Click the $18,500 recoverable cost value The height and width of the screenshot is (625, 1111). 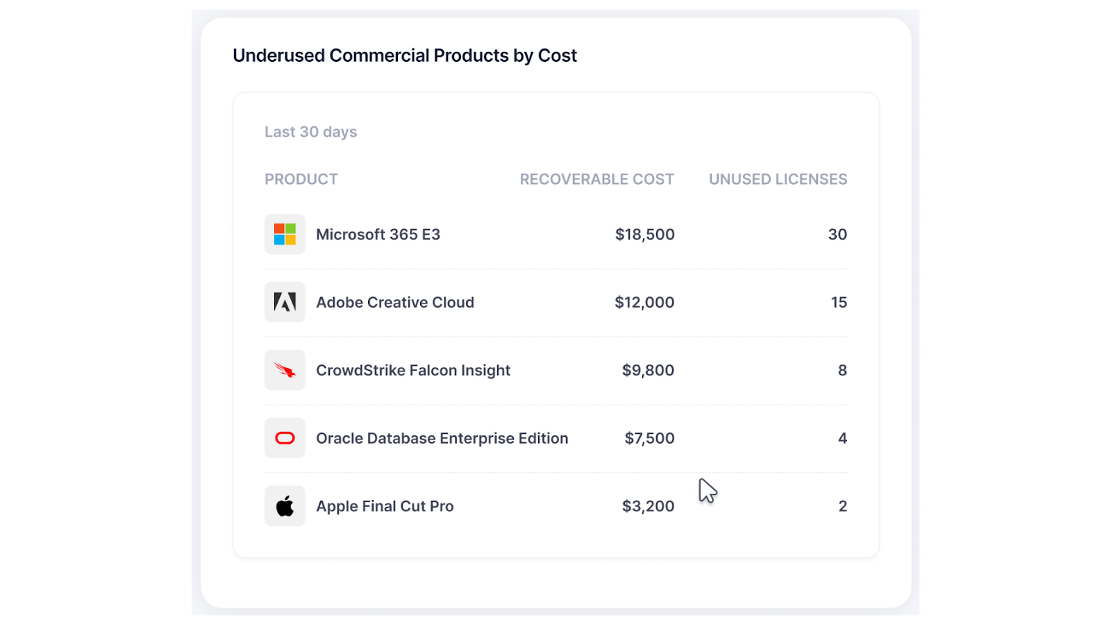pyautogui.click(x=644, y=235)
